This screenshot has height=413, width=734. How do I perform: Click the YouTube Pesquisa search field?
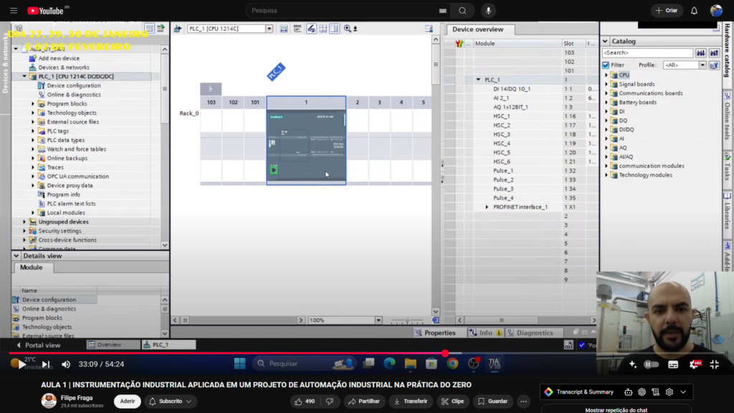(x=346, y=10)
